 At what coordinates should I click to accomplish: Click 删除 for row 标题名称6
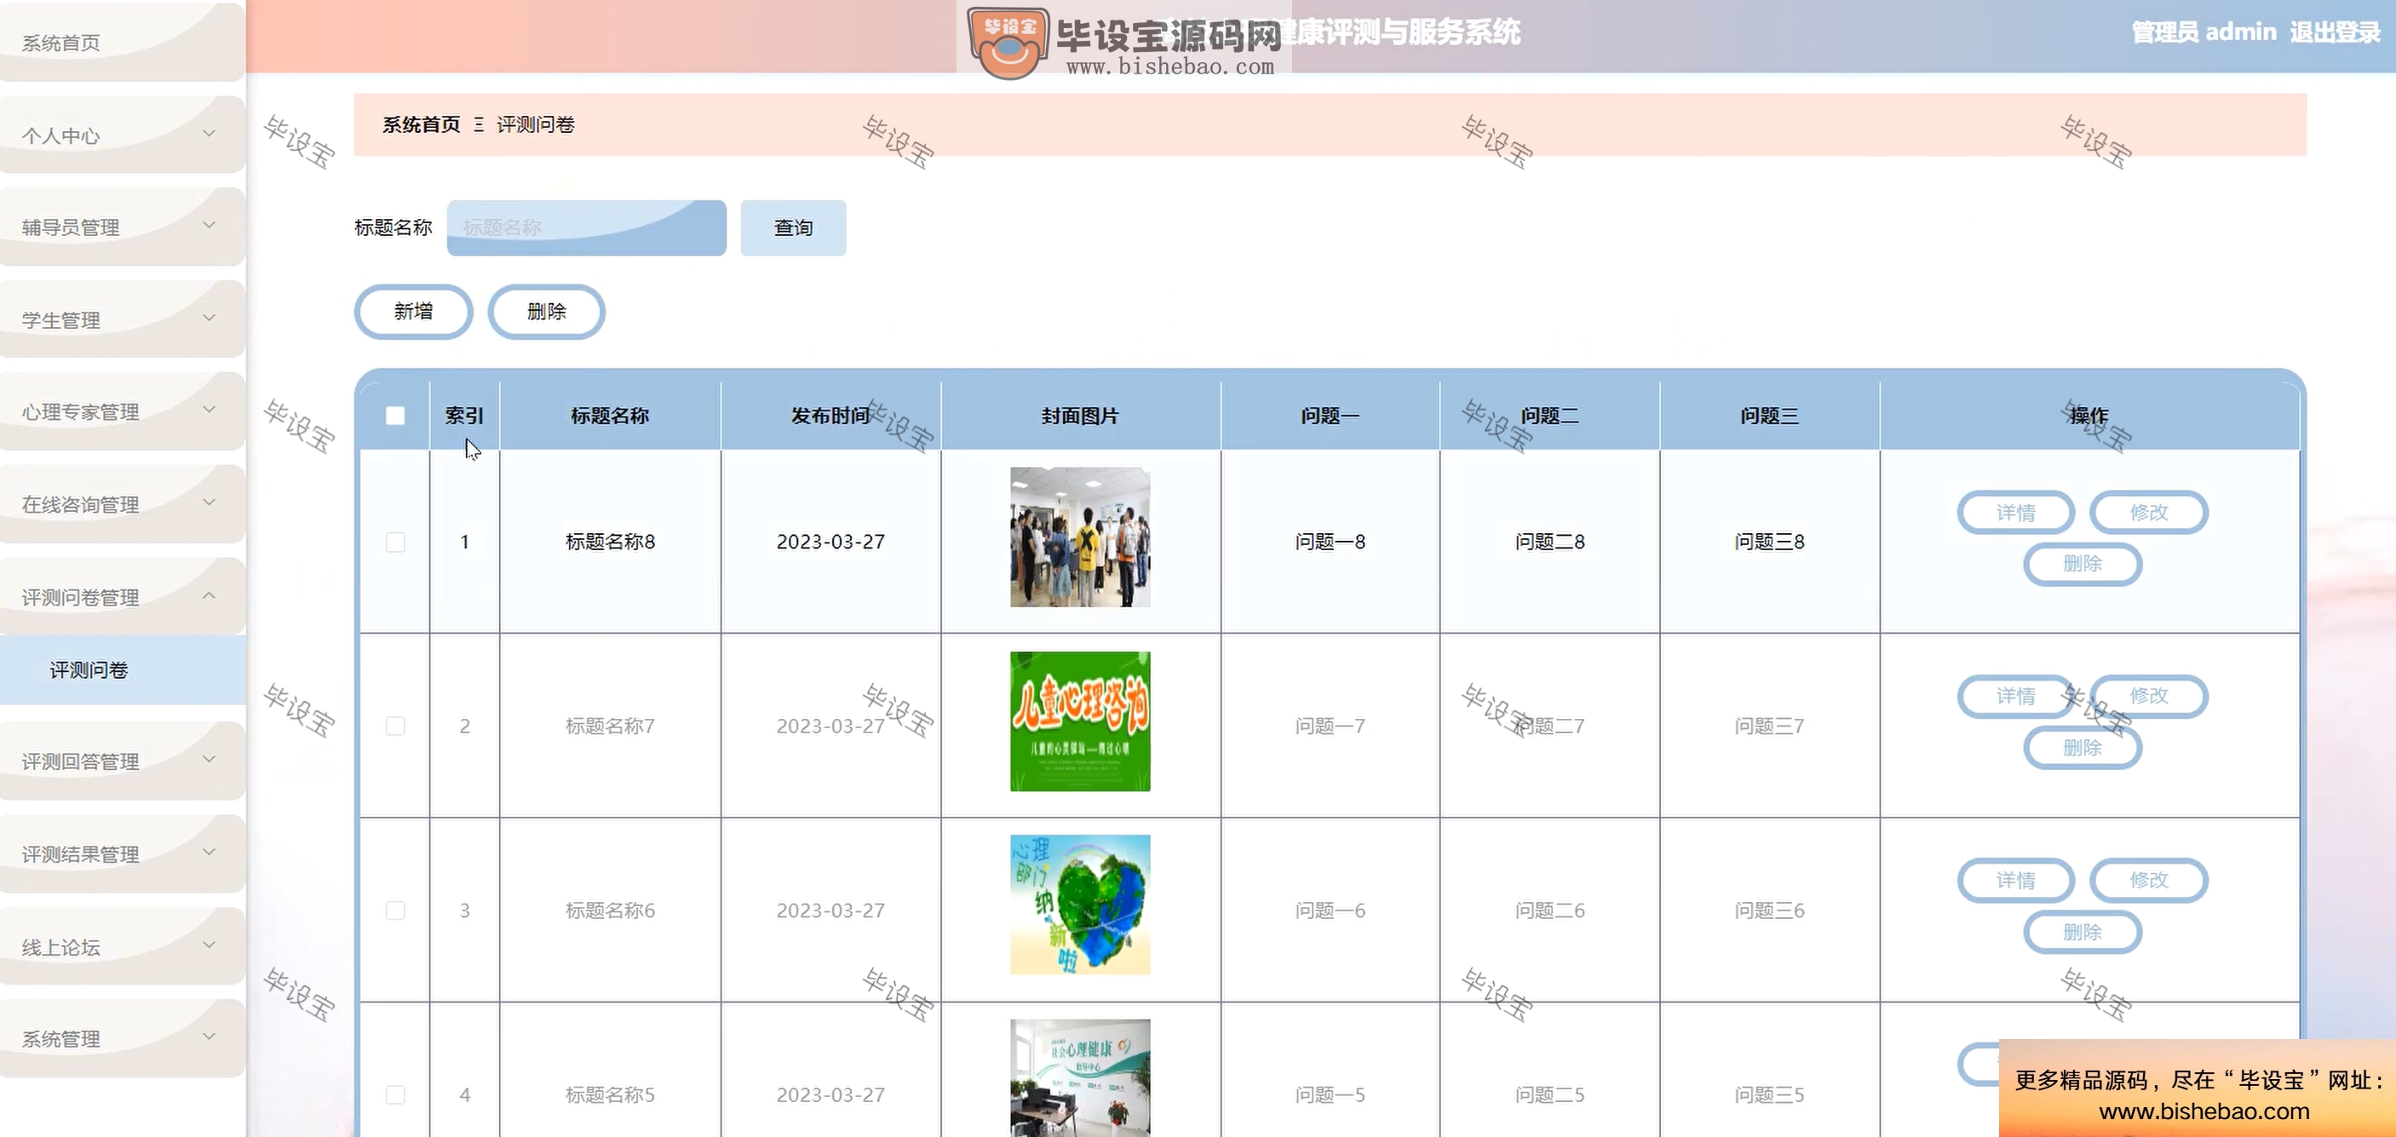pos(2083,932)
